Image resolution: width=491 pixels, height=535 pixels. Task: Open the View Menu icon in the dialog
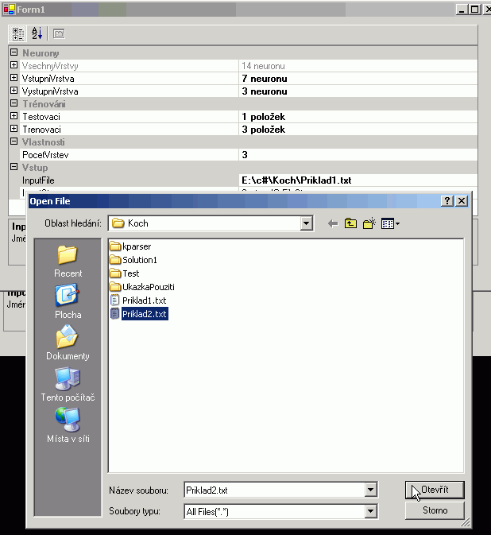click(390, 224)
